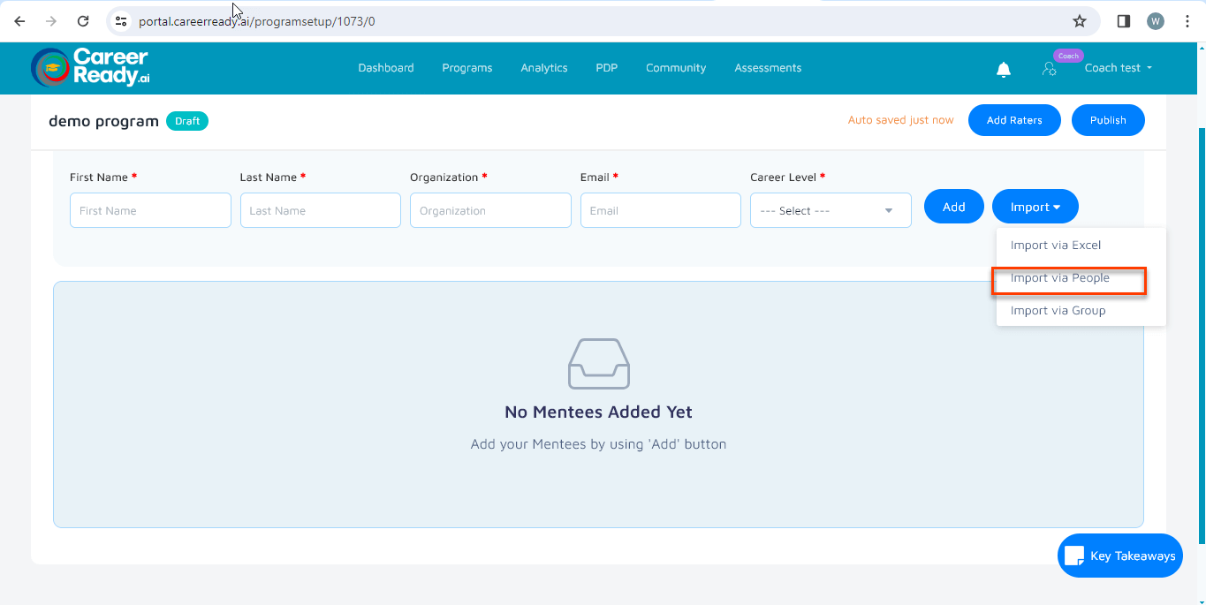The image size is (1206, 605).
Task: Bookmark this page with star icon
Action: [x=1079, y=21]
